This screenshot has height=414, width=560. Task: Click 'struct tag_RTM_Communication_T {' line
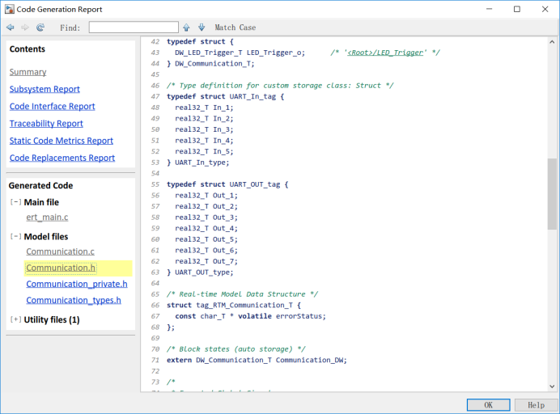pos(234,305)
